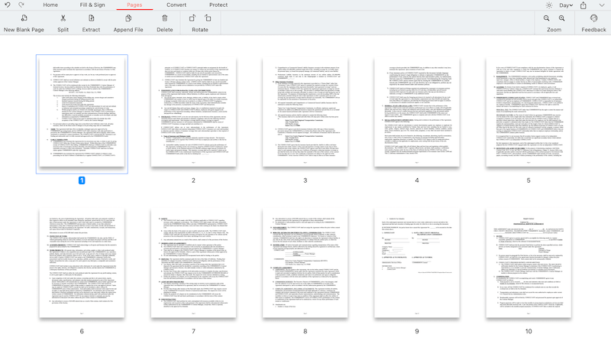Click the New Blank Page icon
611x344 pixels.
[x=24, y=18]
